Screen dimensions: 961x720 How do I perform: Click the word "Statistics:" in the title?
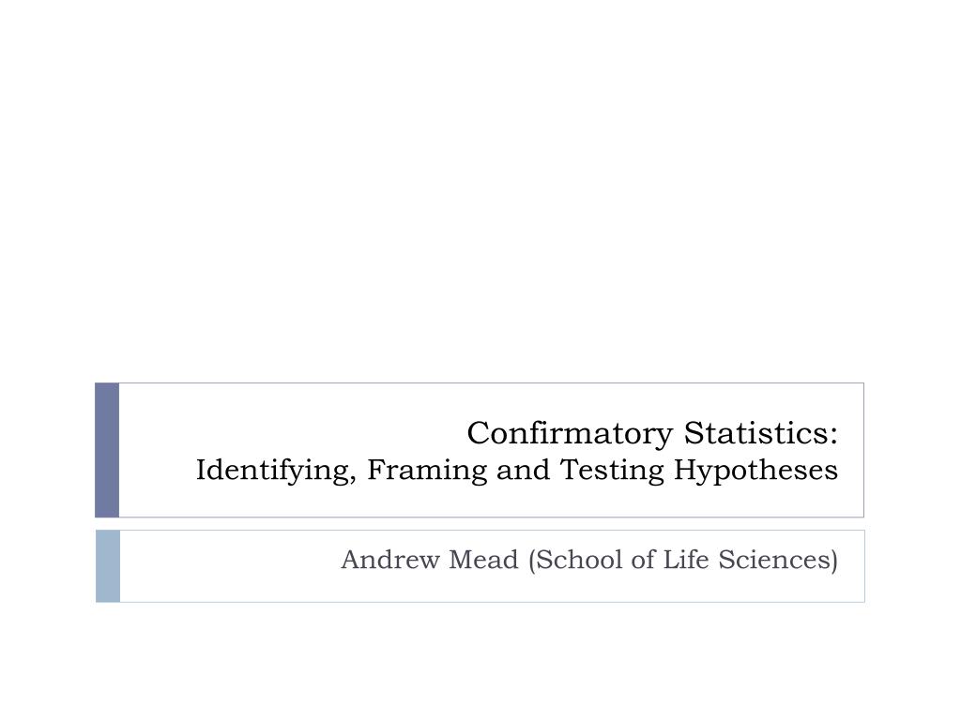point(760,433)
